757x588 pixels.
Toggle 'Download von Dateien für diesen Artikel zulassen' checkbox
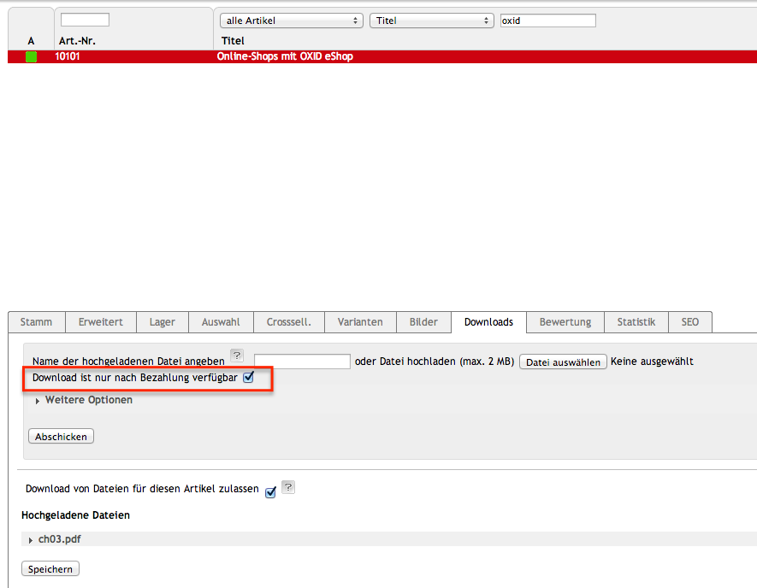[x=270, y=491]
